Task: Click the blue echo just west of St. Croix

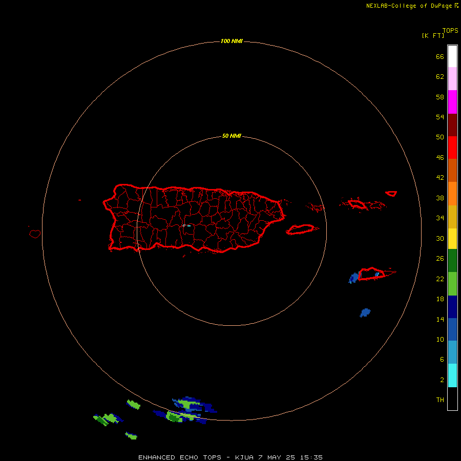Action: point(353,278)
